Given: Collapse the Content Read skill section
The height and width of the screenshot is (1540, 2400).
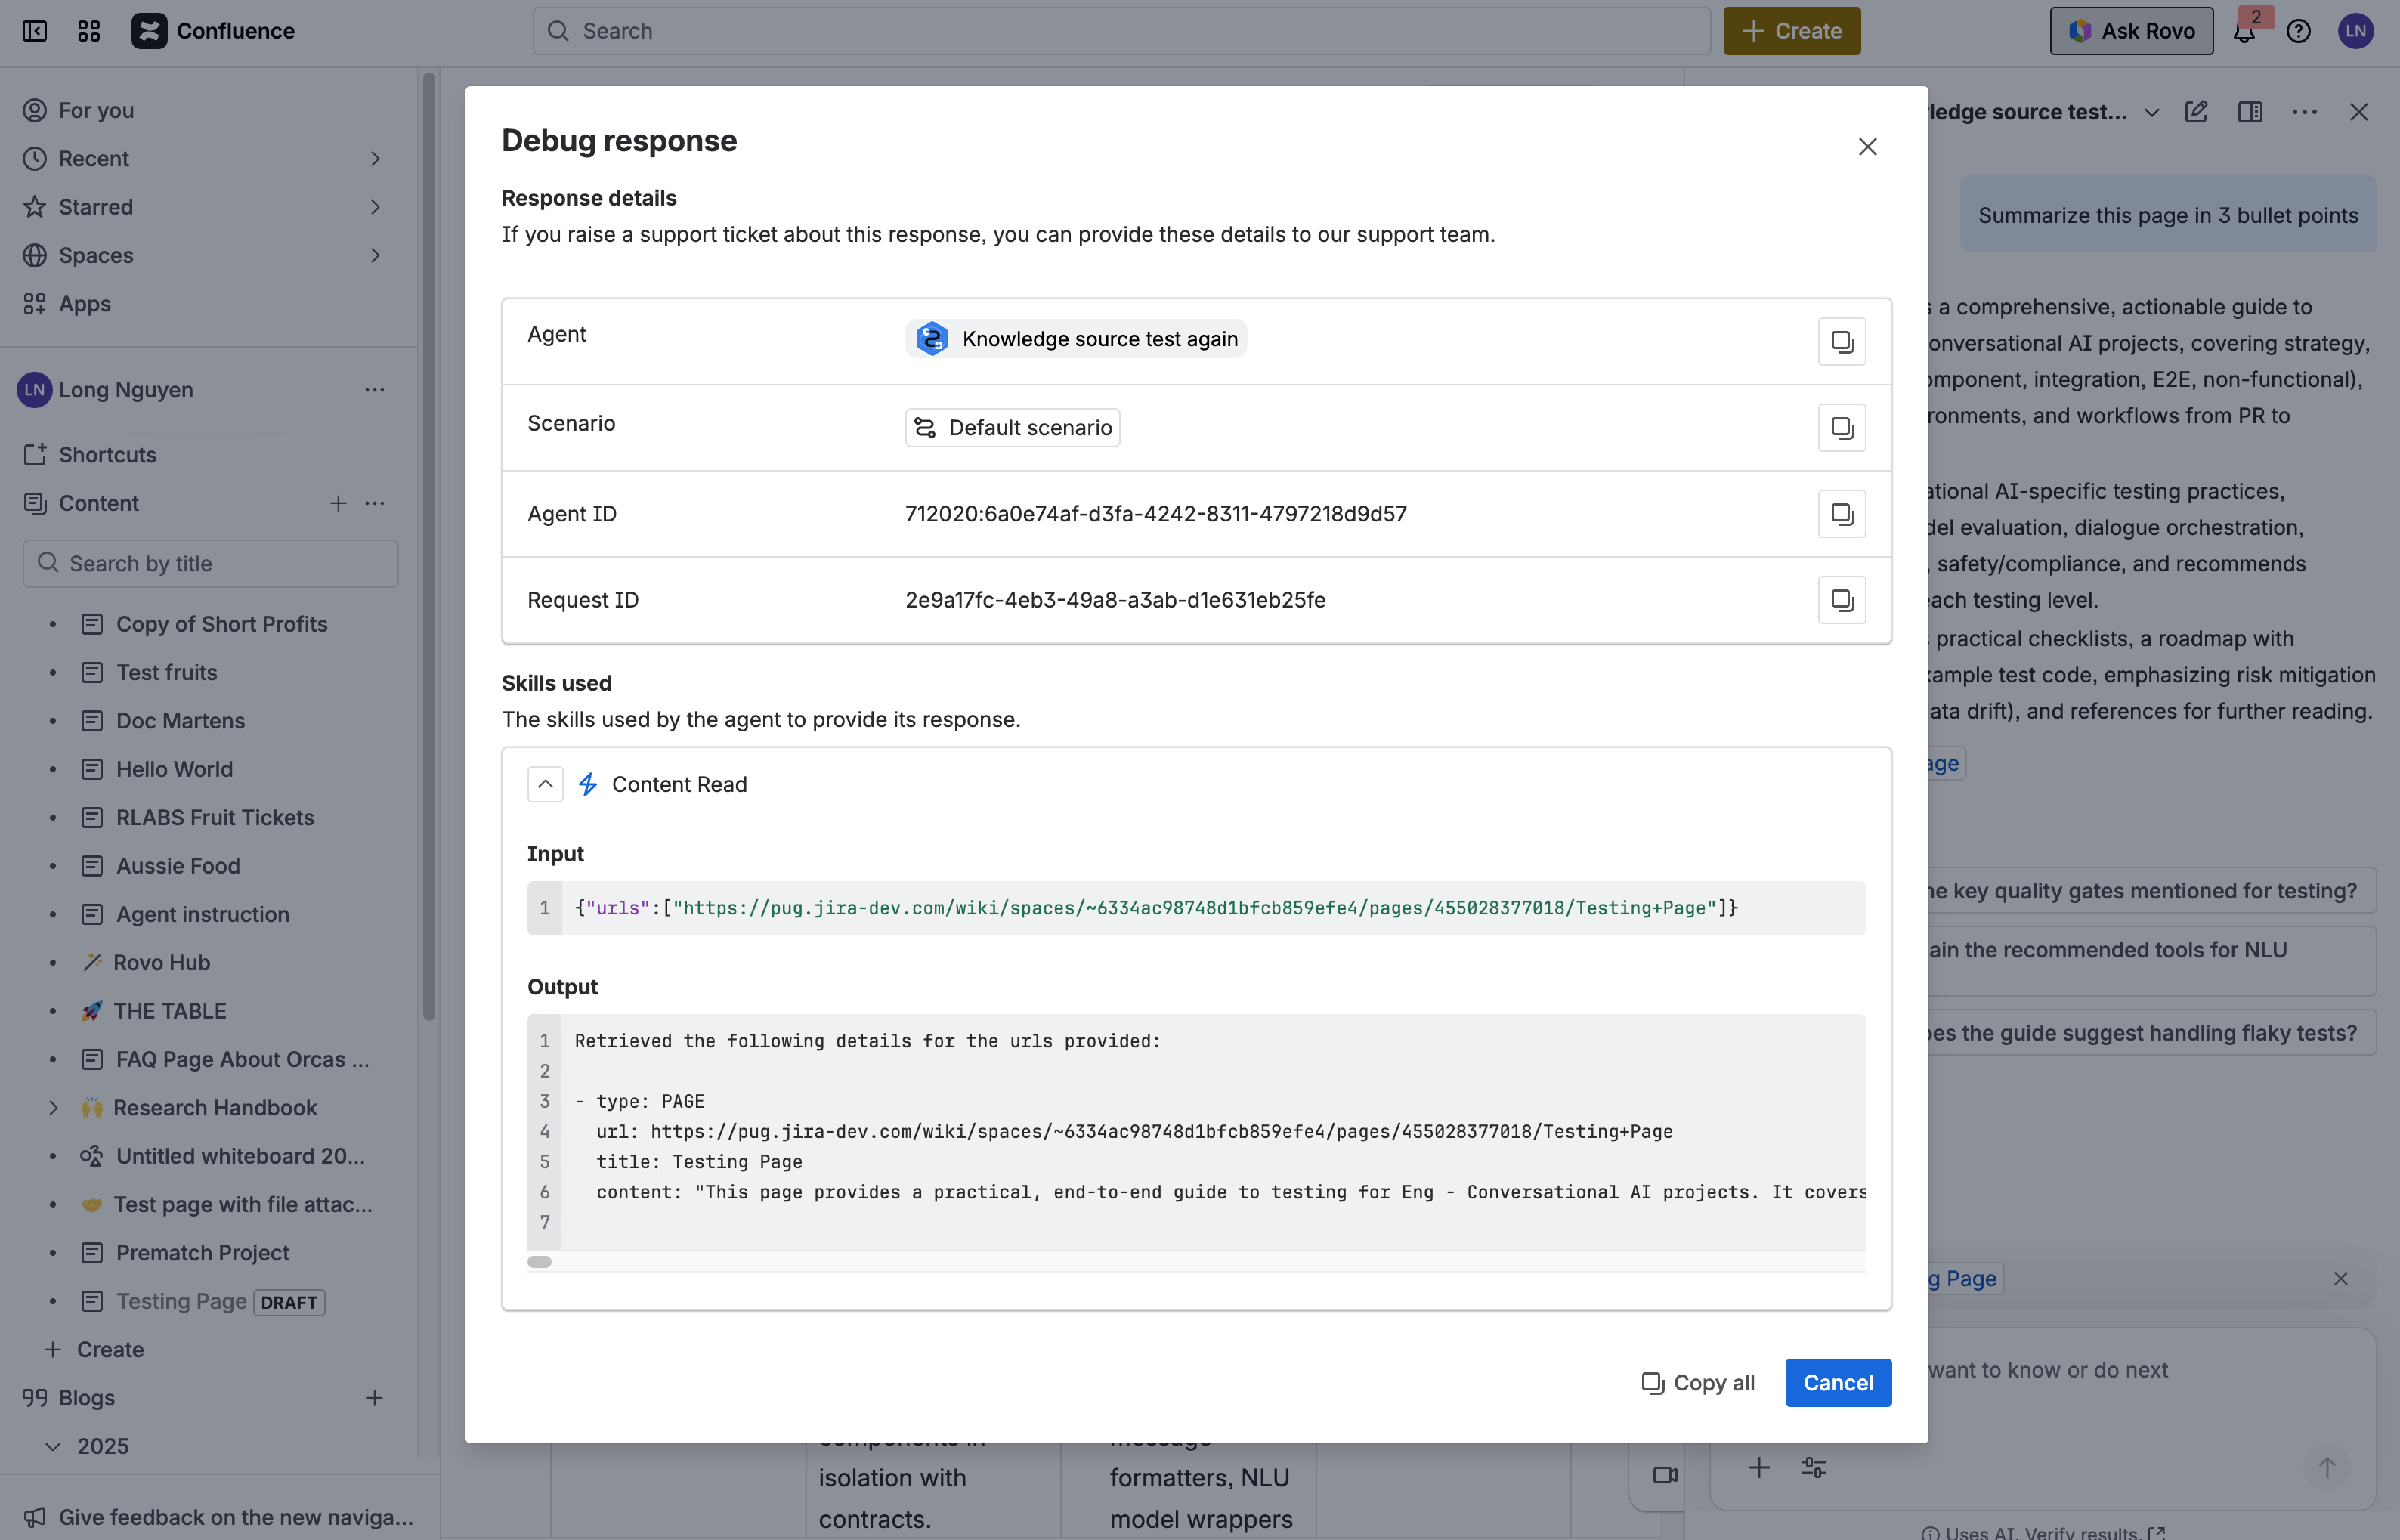Looking at the screenshot, I should pos(545,784).
